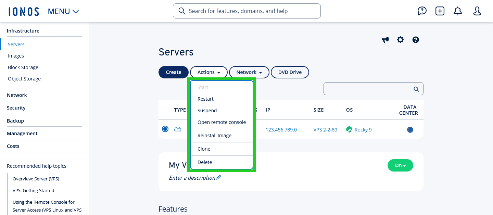Open the notifications bell
Screen dimensions: 493x215
coord(458,11)
